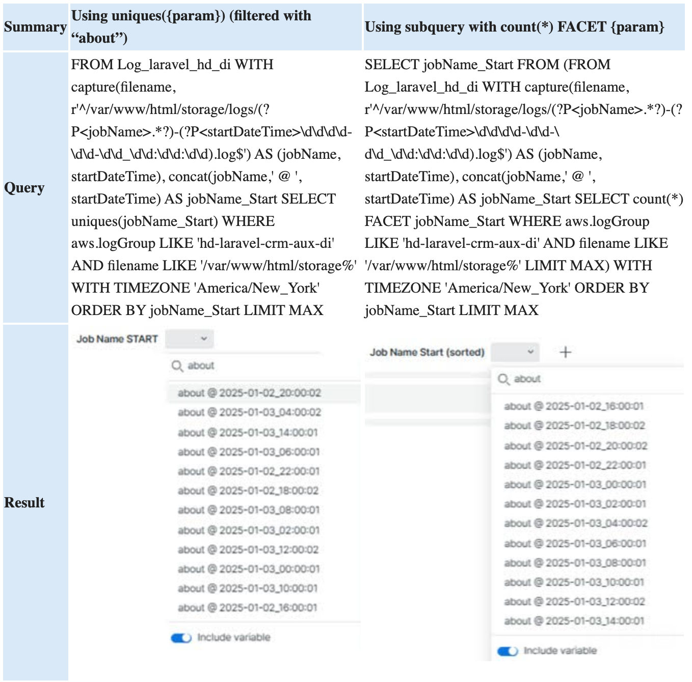Viewport: 692px width, 682px height.
Task: Toggle Include variable under the Job Name START list
Action: tap(181, 638)
